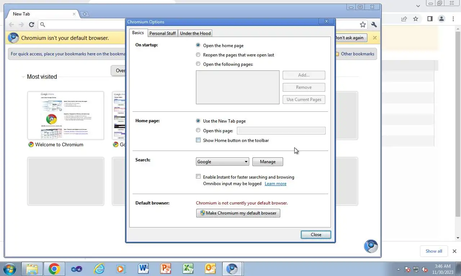Open the Windows Start menu
The image size is (461, 276).
click(9, 269)
